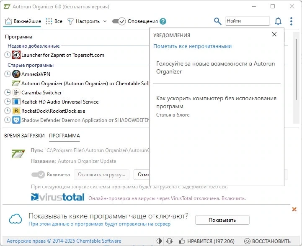Viewport: 302px width, 246px height.
Task: Toggle the Оповещения switch
Action: pos(119,21)
